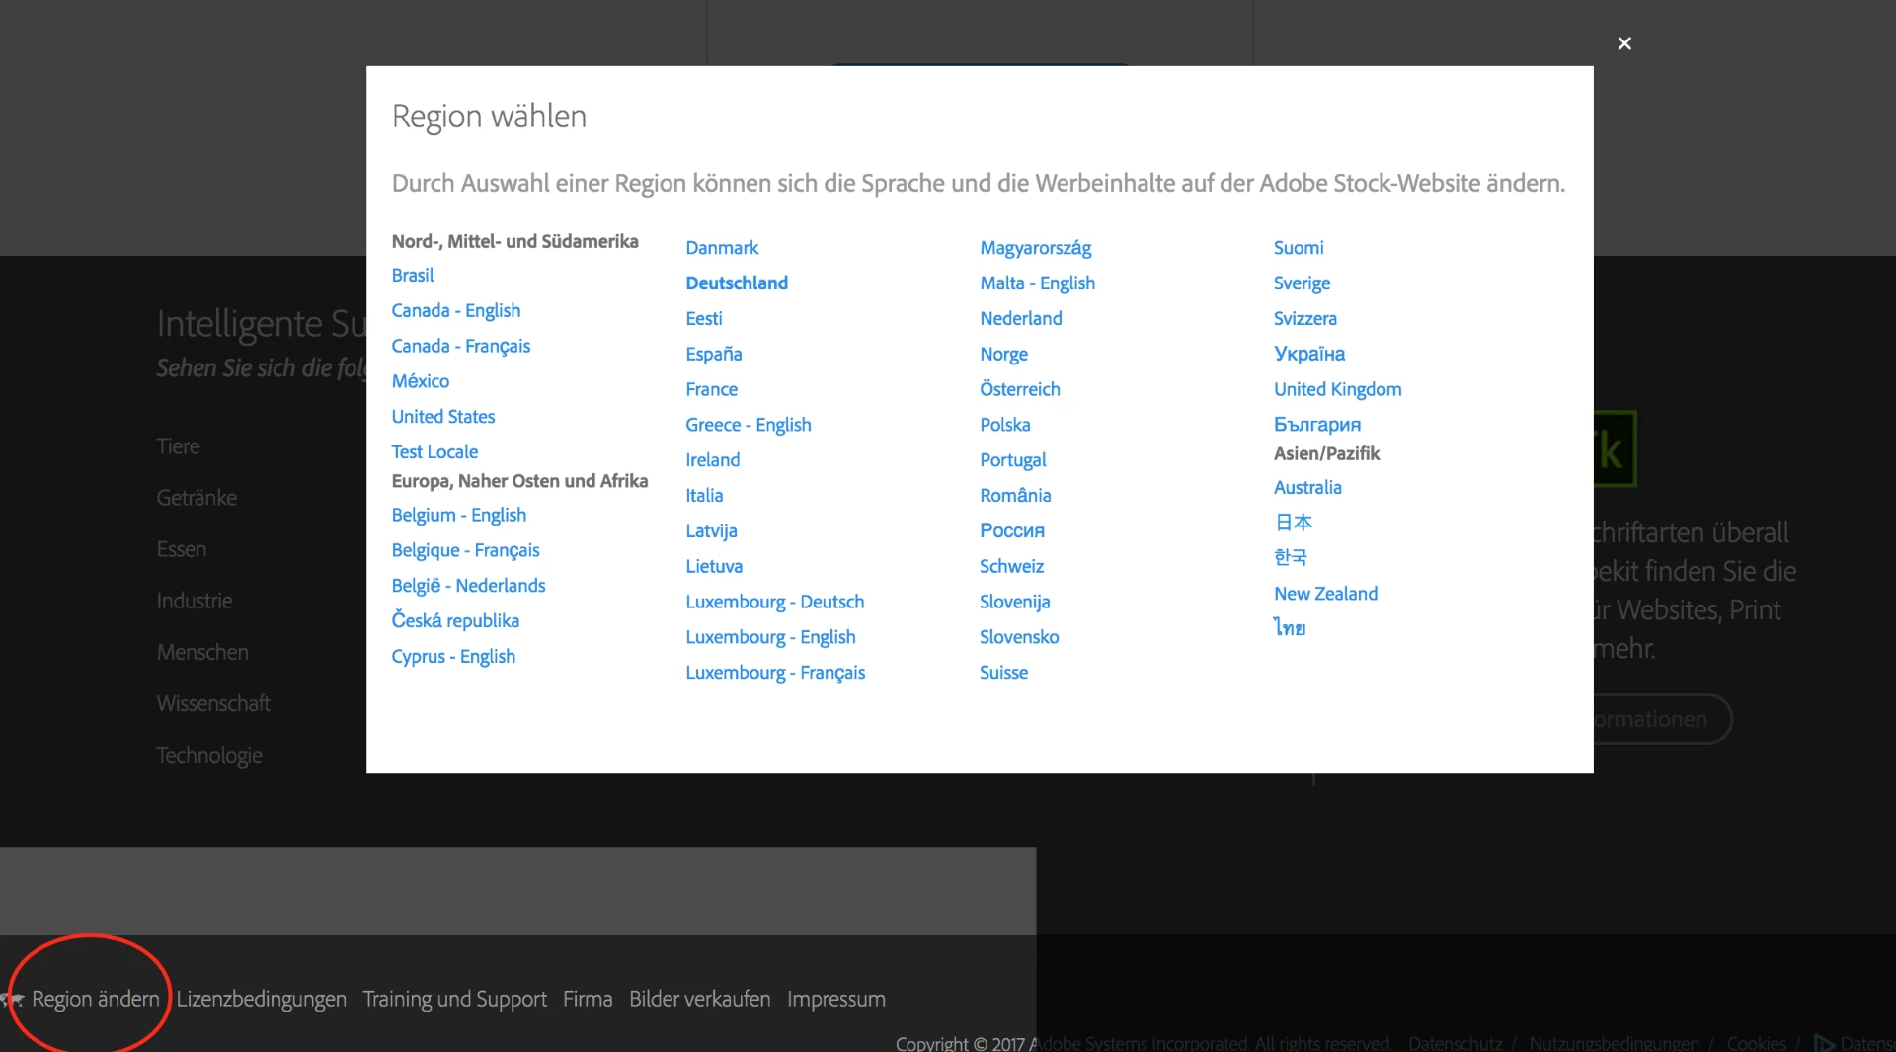Viewport: 1896px width, 1052px height.
Task: Select Россия region
Action: 1012,531
